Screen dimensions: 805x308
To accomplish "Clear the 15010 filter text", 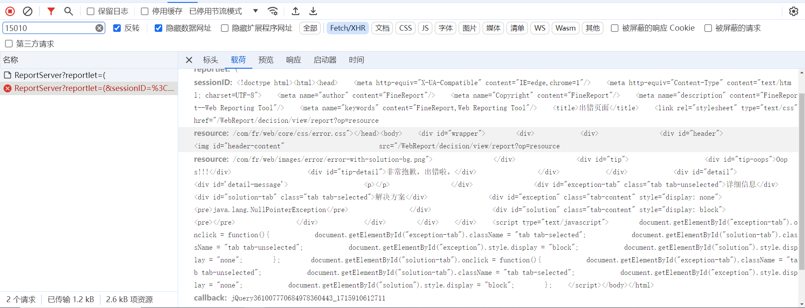I will click(99, 28).
